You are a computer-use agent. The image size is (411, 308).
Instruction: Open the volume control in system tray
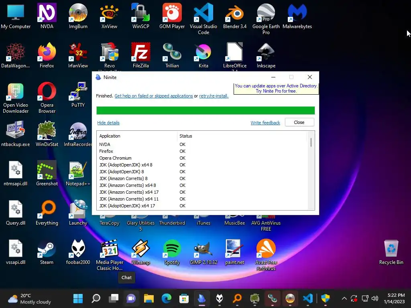click(x=375, y=298)
